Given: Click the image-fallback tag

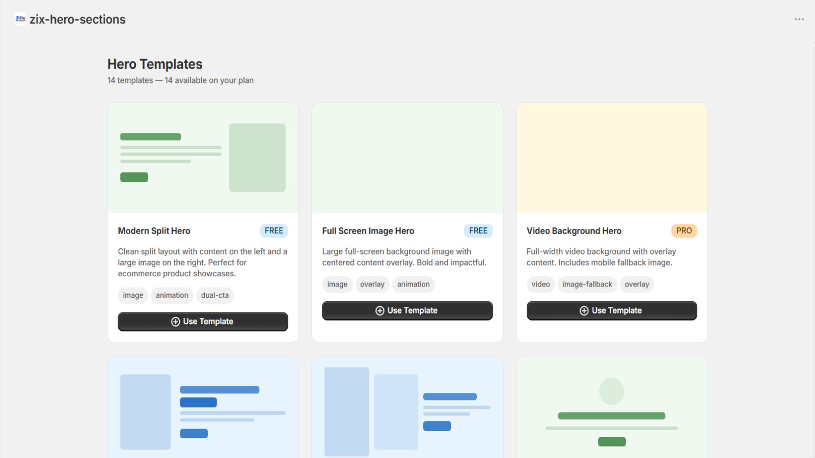Looking at the screenshot, I should (x=587, y=284).
